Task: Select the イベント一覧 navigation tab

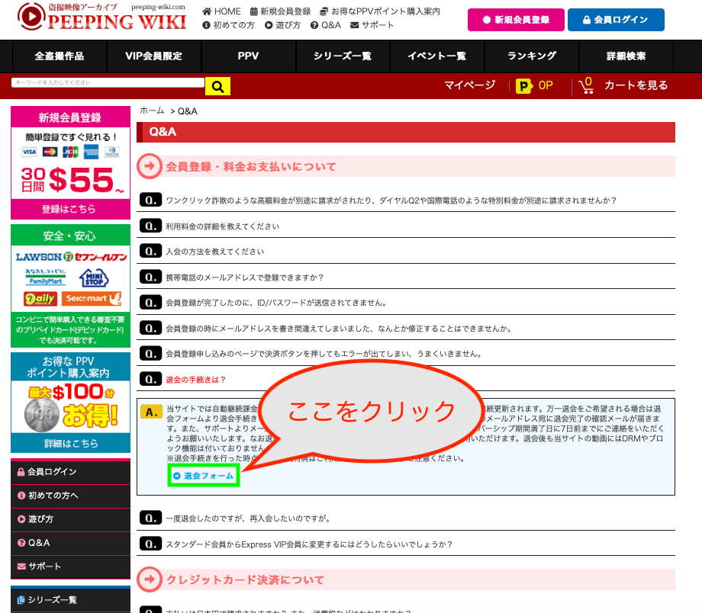Action: 437,56
